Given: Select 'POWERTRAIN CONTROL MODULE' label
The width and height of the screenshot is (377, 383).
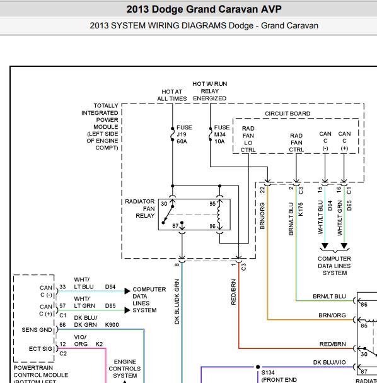Looking at the screenshot, I should 41,372.
